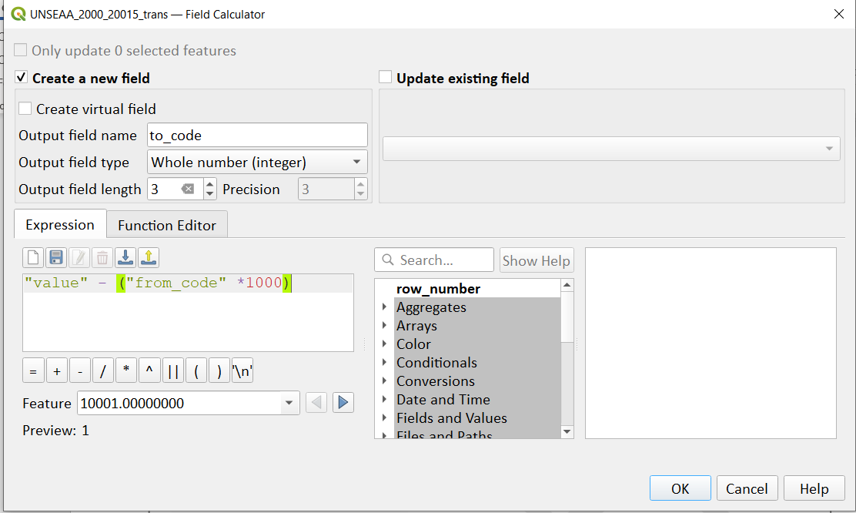856x513 pixels.
Task: Click the import user expressions icon
Action: point(125,257)
